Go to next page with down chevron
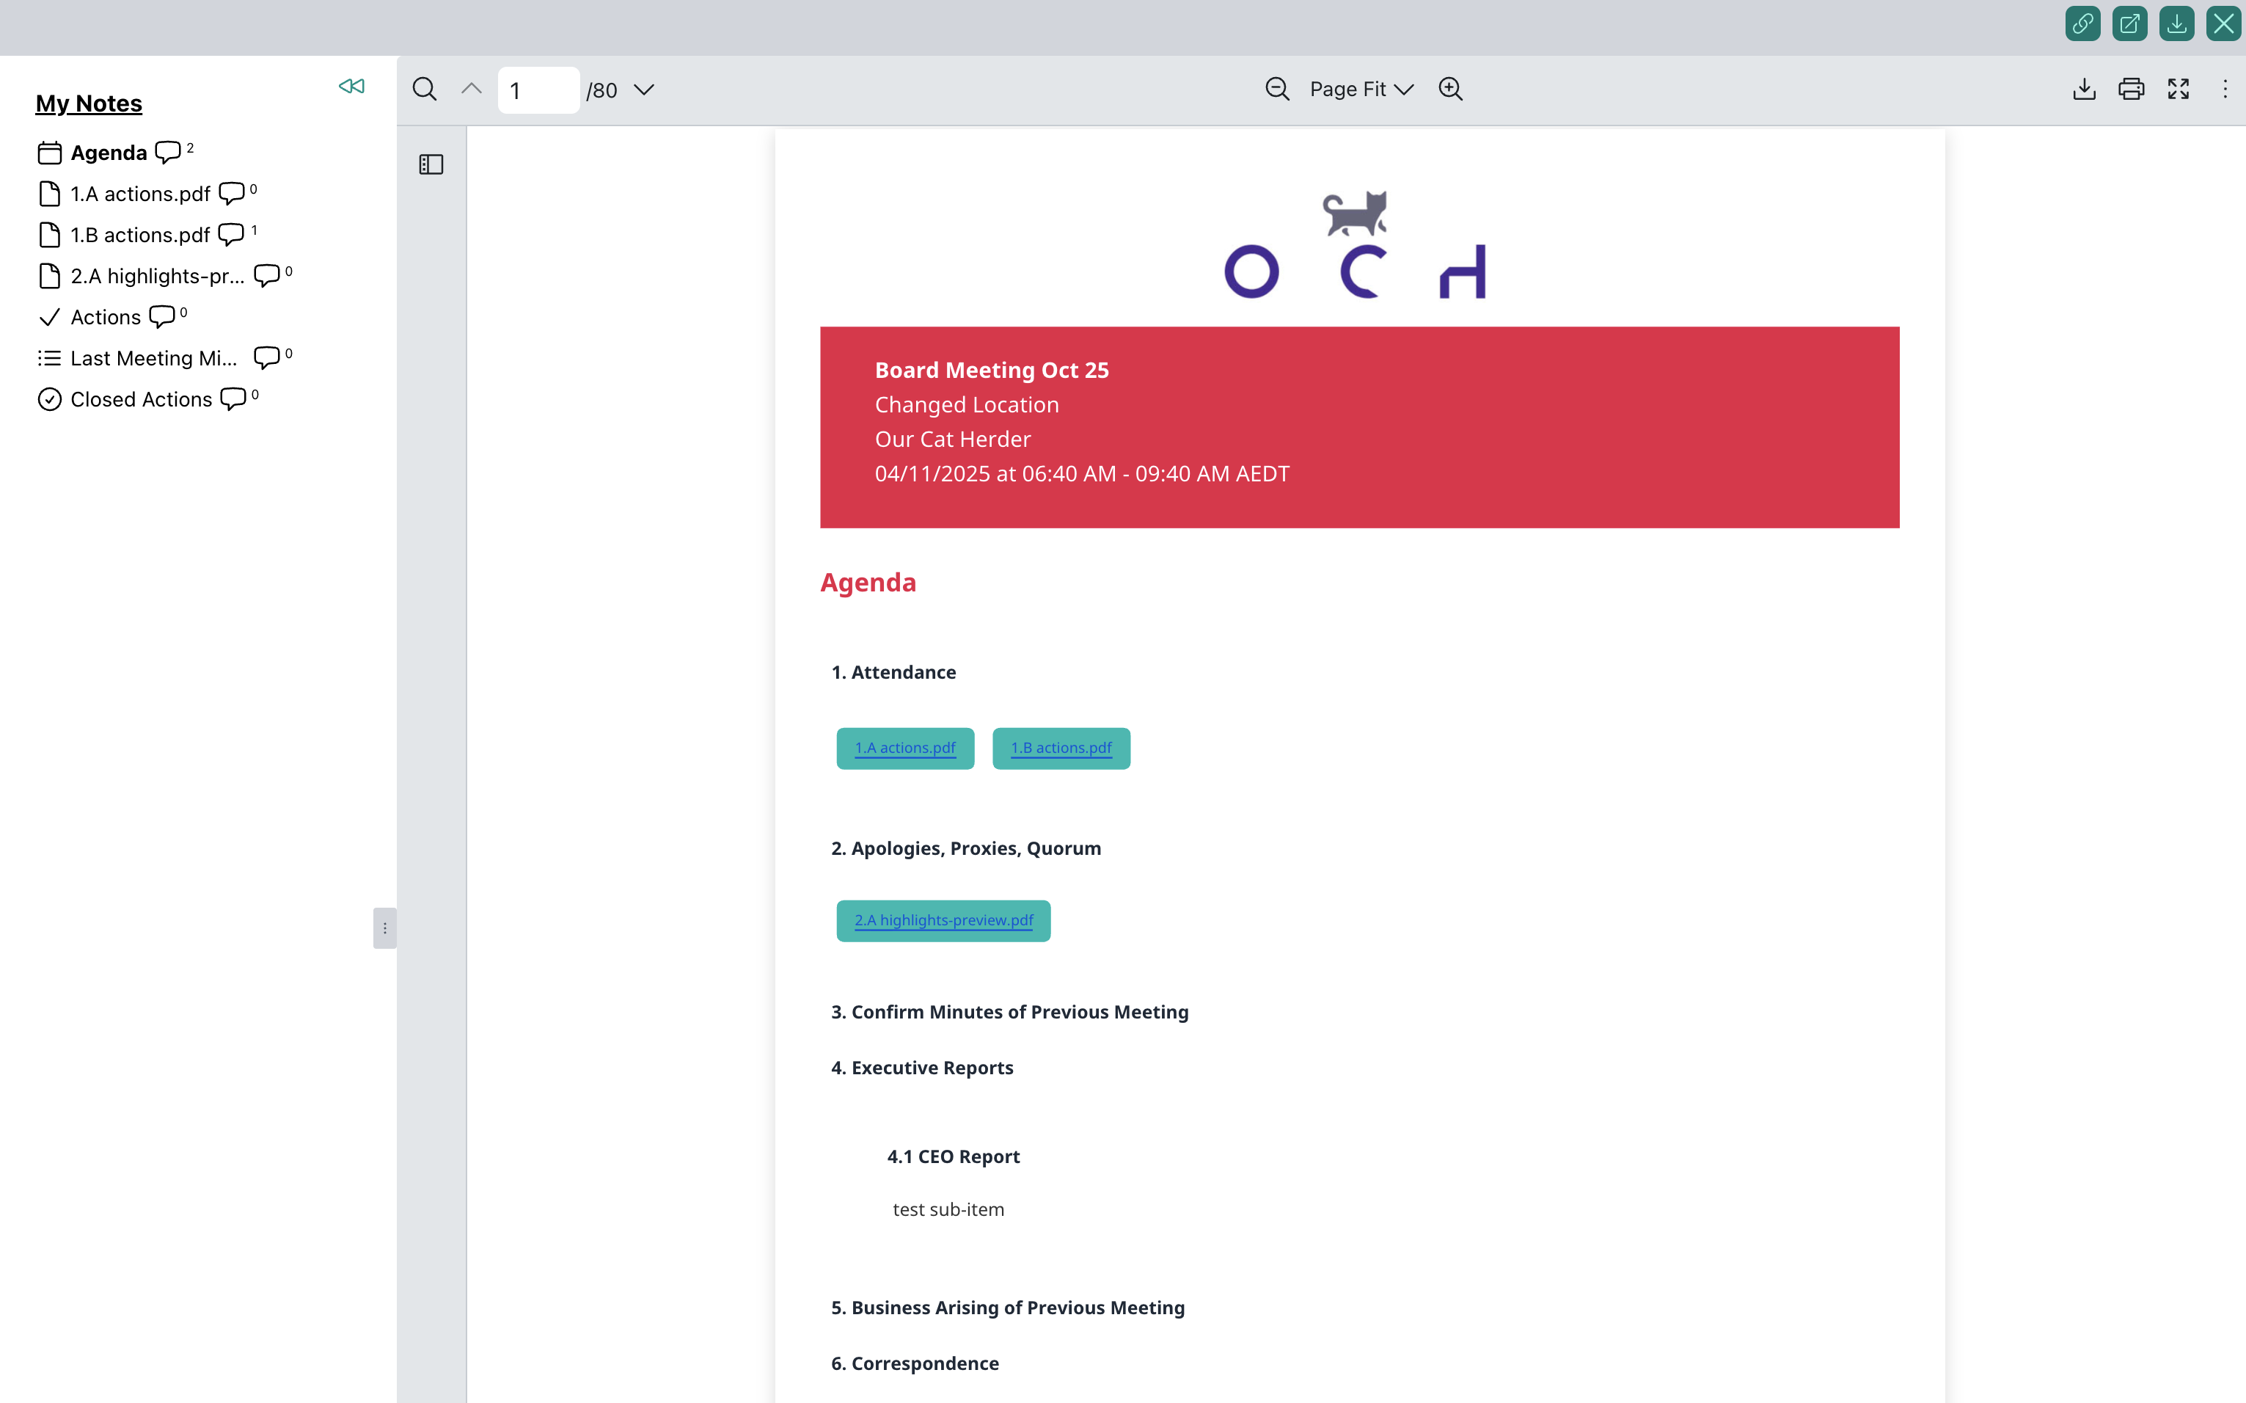This screenshot has height=1403, width=2246. click(x=643, y=89)
